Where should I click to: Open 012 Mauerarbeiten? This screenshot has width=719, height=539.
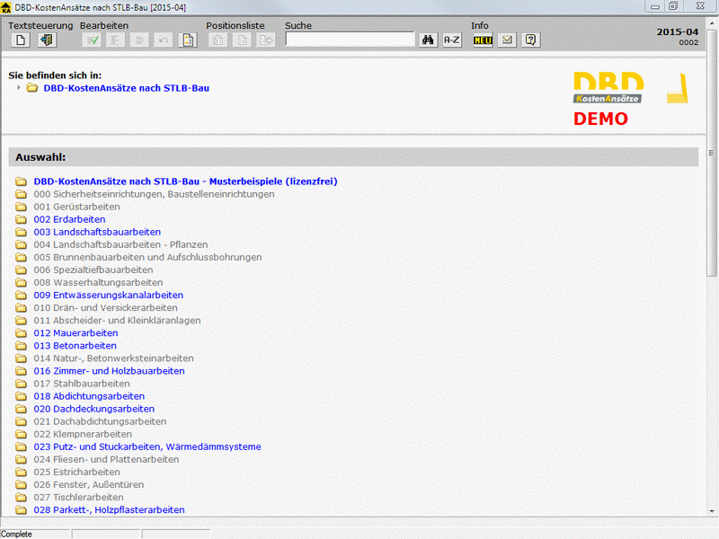pyautogui.click(x=75, y=333)
